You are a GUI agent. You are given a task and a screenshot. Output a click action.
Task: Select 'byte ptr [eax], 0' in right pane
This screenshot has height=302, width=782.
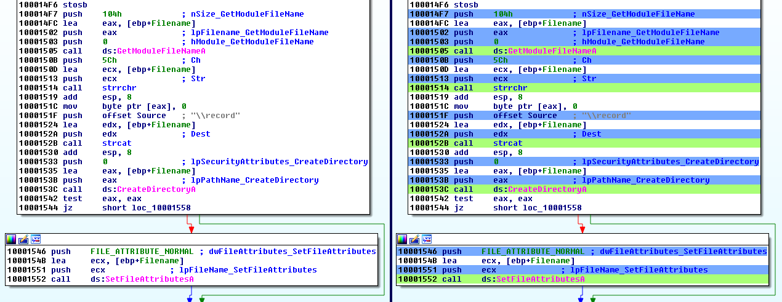(x=535, y=106)
